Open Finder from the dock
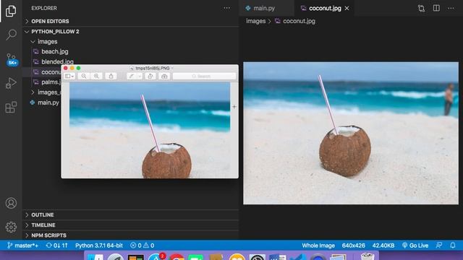 click(95, 257)
